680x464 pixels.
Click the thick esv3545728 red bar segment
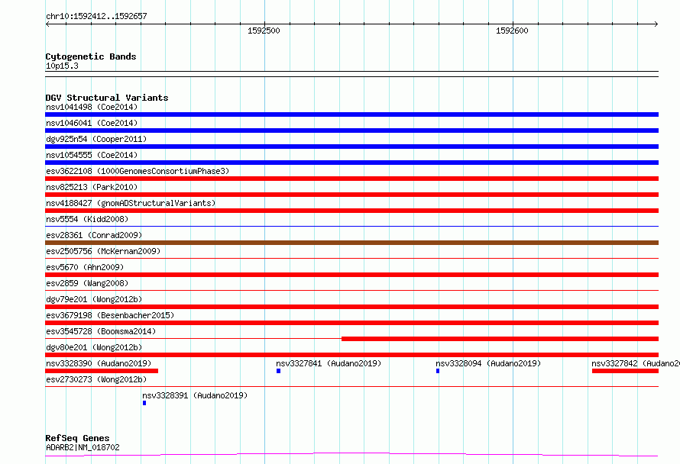[x=500, y=339]
